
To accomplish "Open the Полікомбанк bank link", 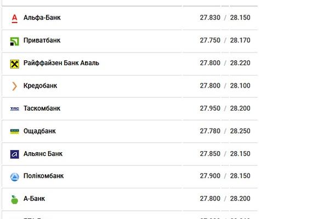I will coord(44,176).
